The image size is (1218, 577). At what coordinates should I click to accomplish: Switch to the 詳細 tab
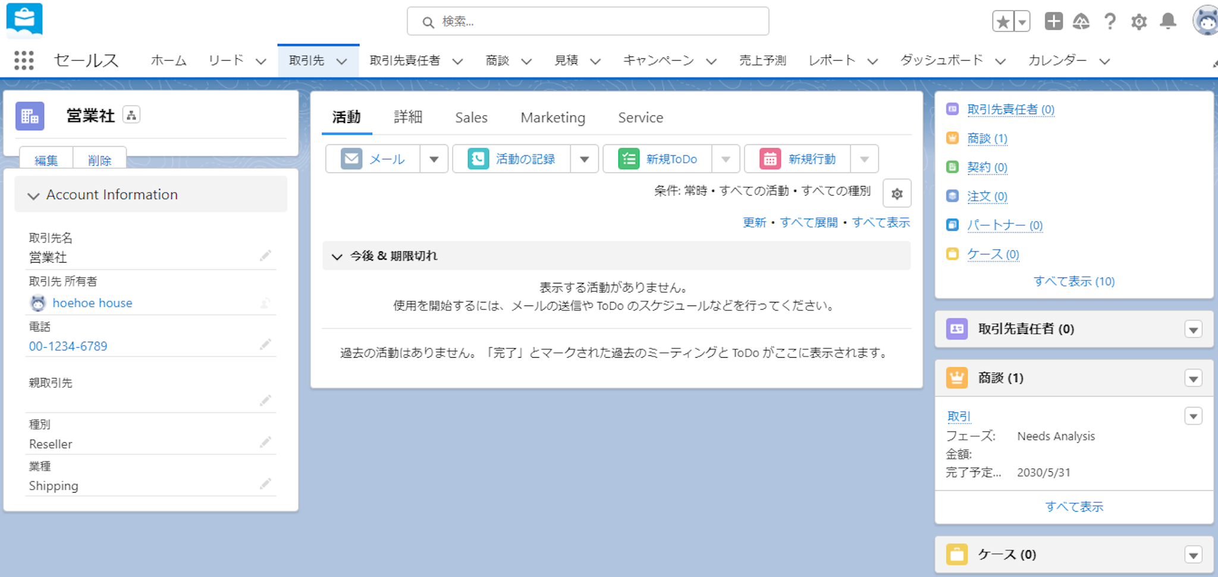[x=408, y=118]
